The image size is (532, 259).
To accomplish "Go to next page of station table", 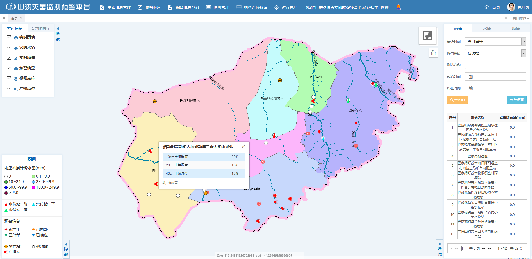I will click(x=484, y=248).
